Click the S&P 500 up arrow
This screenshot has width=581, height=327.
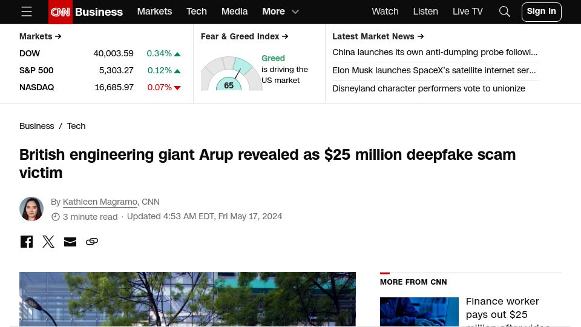point(177,71)
